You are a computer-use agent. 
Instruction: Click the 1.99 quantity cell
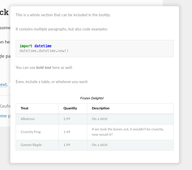click(x=67, y=145)
